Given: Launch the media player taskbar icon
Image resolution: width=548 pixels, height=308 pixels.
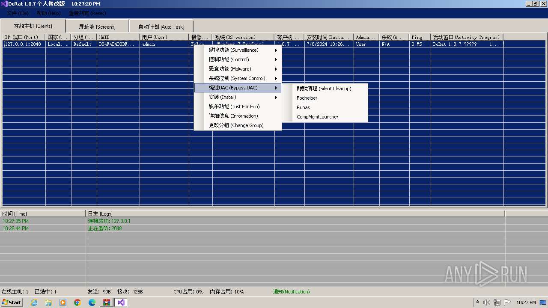Looking at the screenshot, I should 63,302.
